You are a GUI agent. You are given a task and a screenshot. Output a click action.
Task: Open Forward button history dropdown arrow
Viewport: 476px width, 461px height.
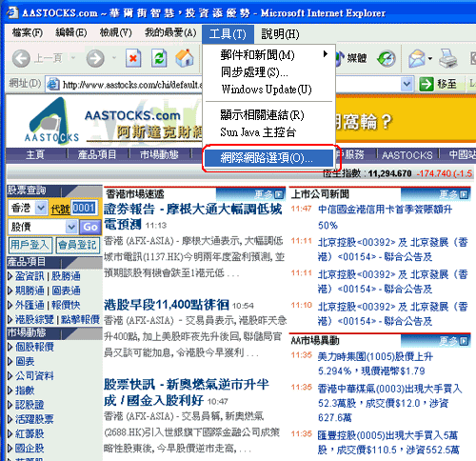click(x=114, y=58)
